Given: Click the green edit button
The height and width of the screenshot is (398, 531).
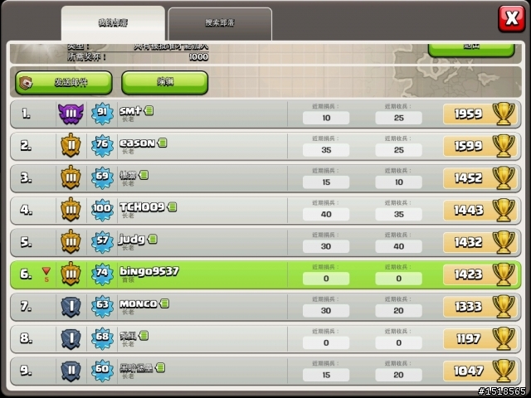Looking at the screenshot, I should pos(164,82).
